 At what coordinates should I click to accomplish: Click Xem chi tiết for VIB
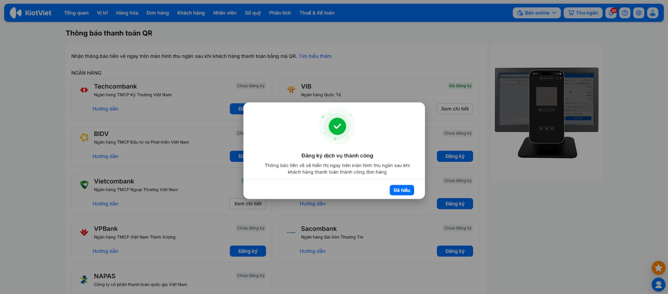click(x=455, y=109)
